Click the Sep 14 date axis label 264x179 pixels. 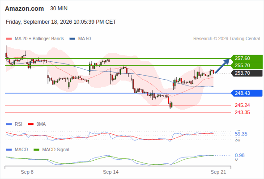coord(111,172)
